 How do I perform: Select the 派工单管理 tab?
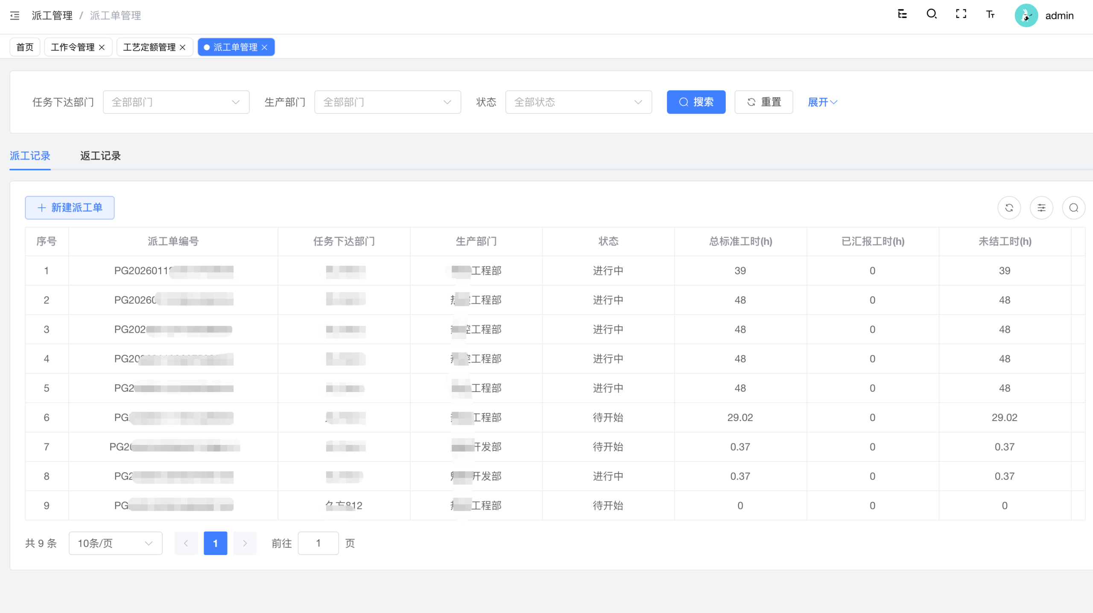(236, 47)
